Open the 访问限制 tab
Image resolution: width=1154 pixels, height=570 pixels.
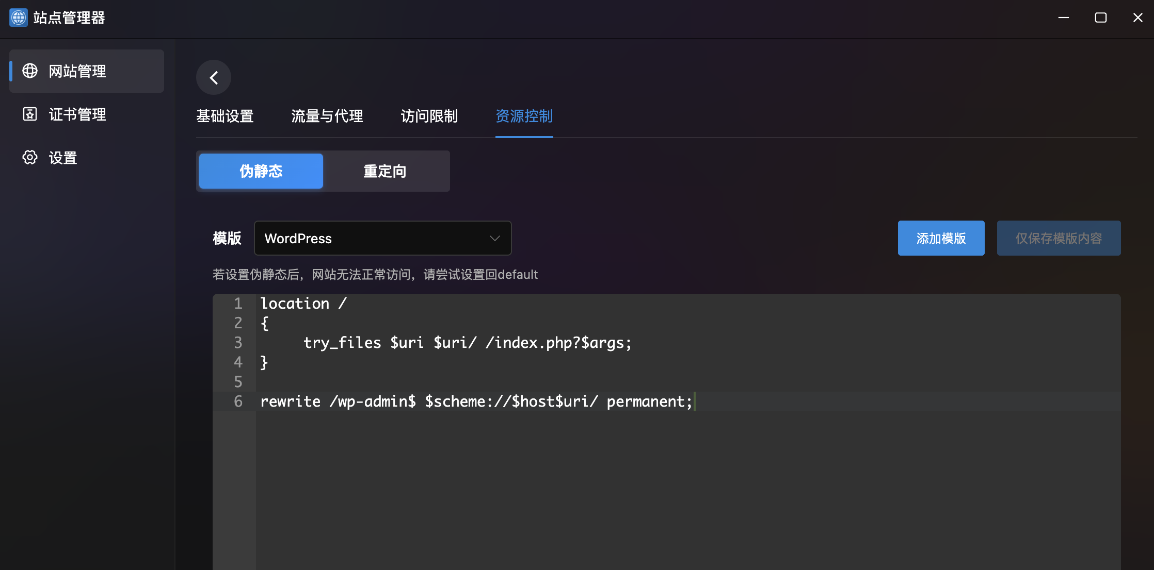click(x=429, y=116)
